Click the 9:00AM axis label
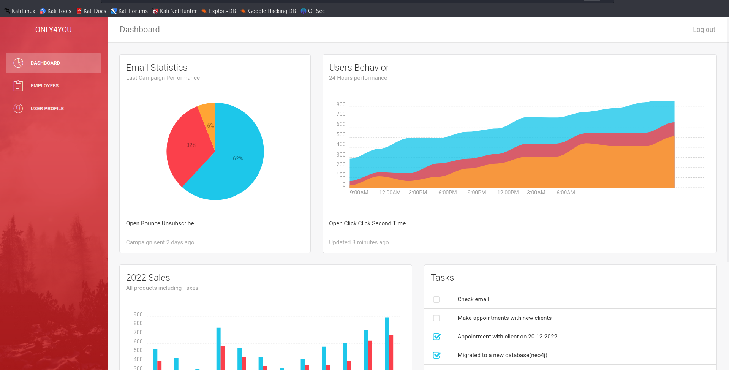This screenshot has height=370, width=729. tap(359, 193)
